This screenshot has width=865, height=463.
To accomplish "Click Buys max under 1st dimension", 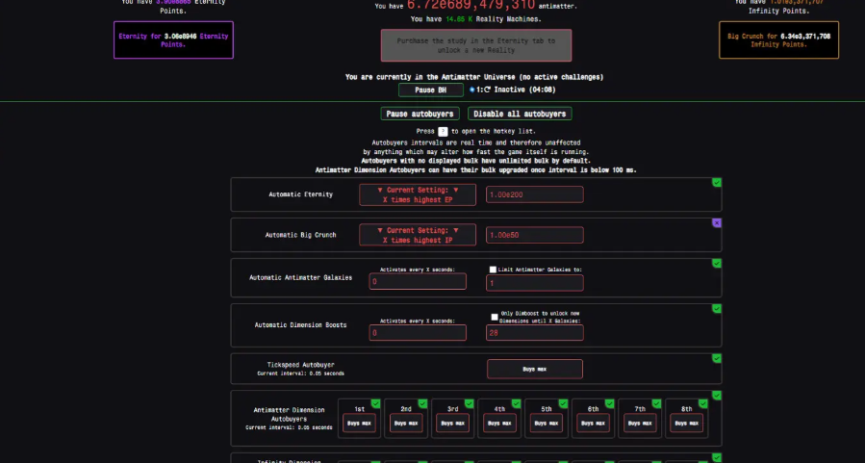I will 359,424.
